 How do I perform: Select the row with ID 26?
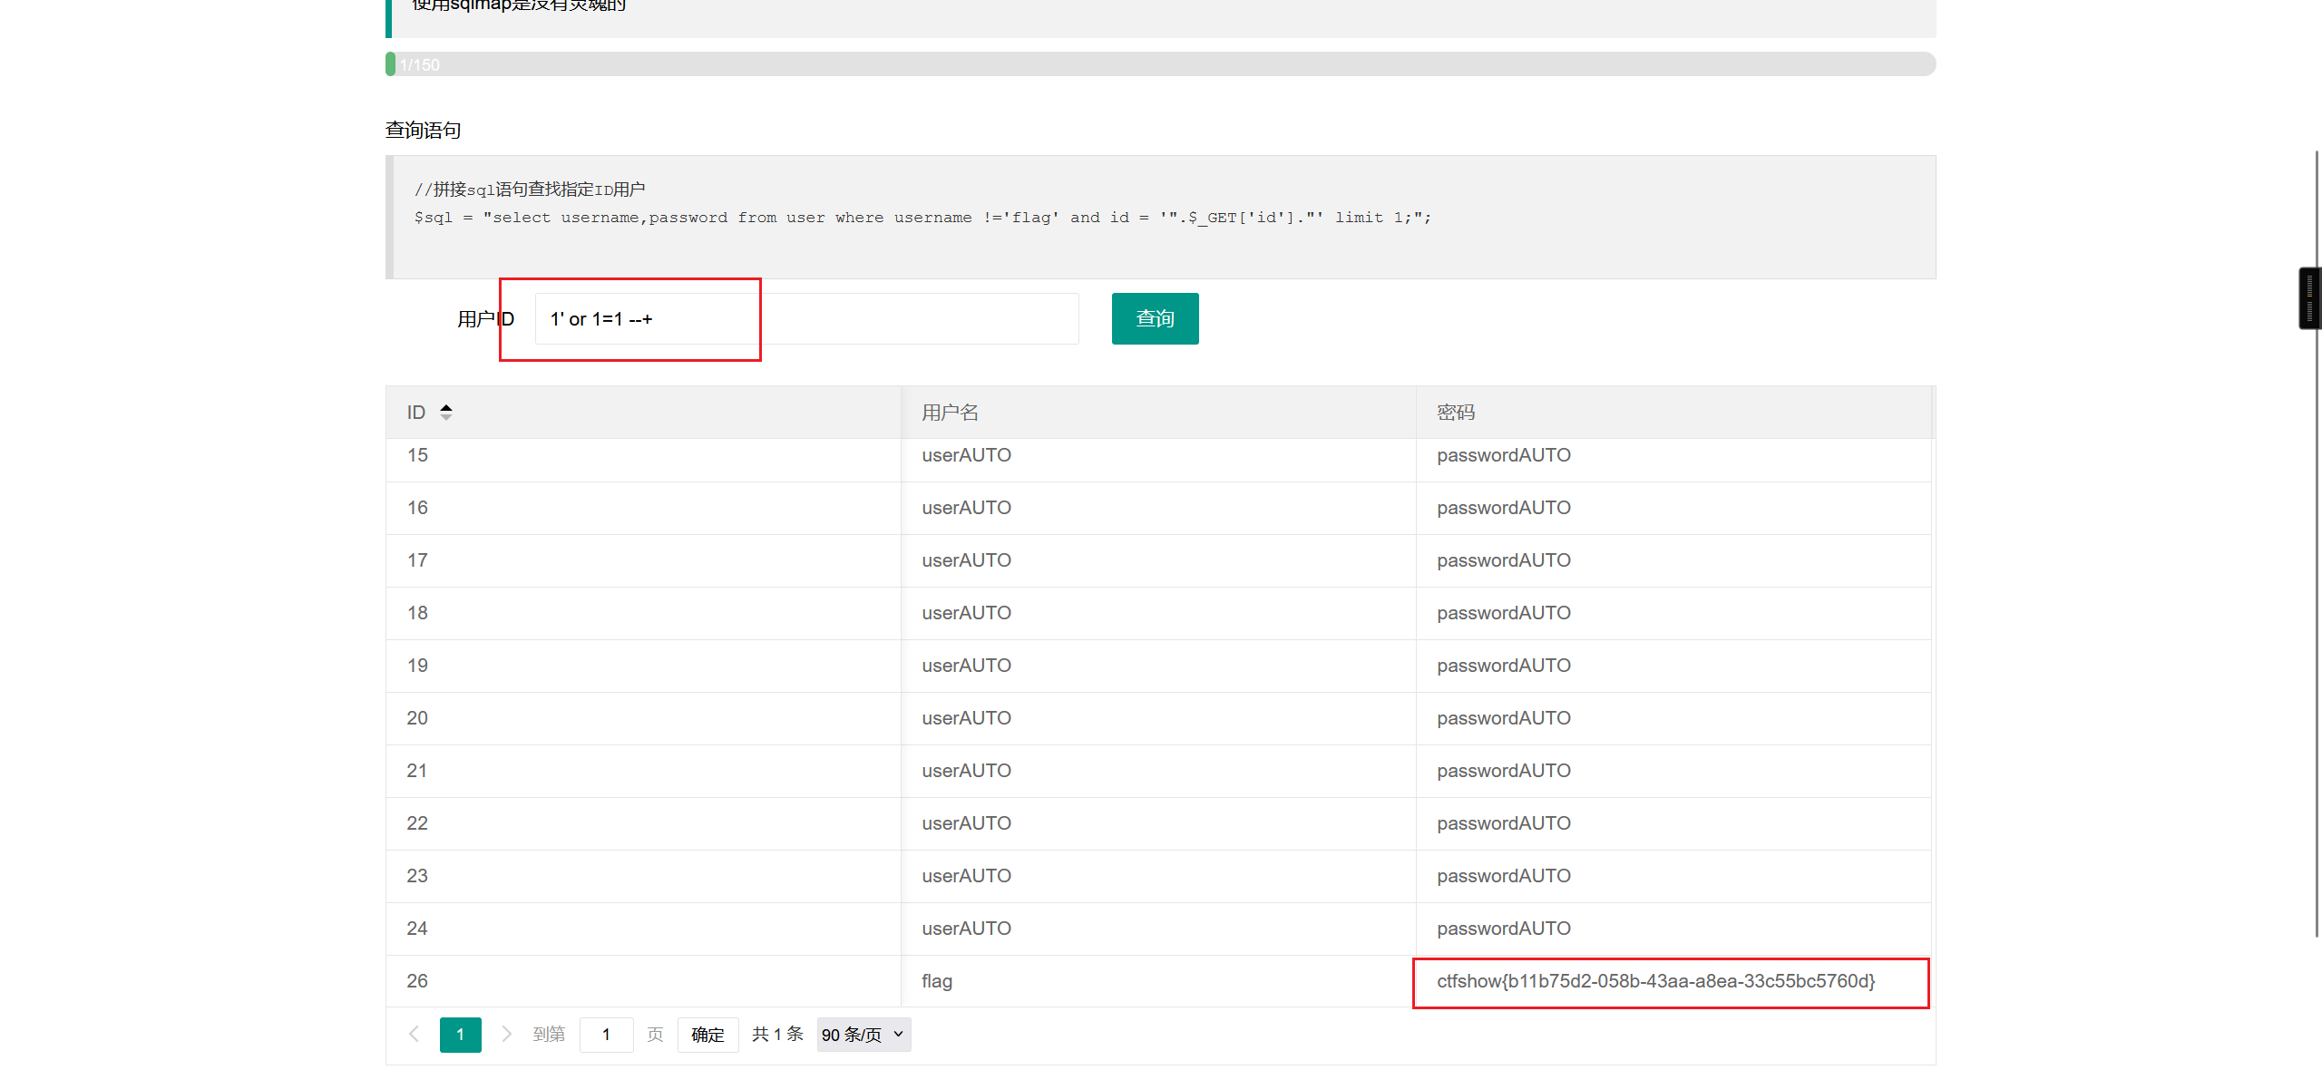click(x=417, y=981)
